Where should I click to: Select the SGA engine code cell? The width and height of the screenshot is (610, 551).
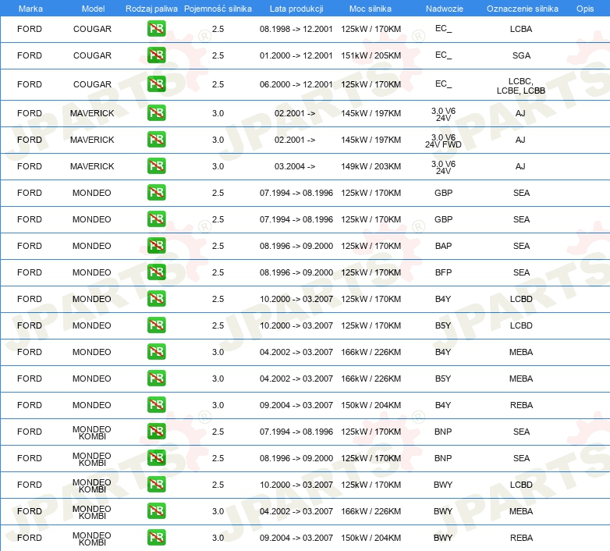point(521,55)
